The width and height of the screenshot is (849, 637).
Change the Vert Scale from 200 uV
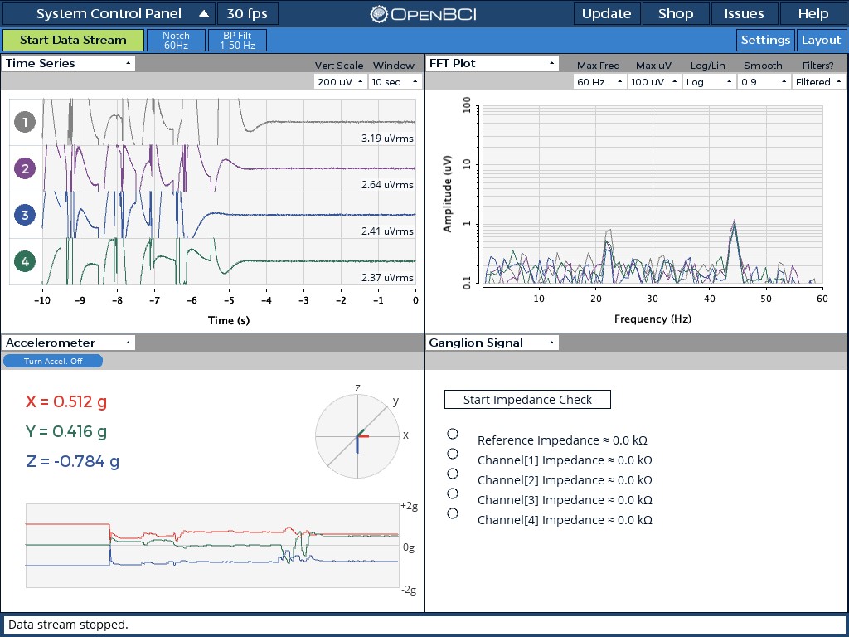[342, 81]
